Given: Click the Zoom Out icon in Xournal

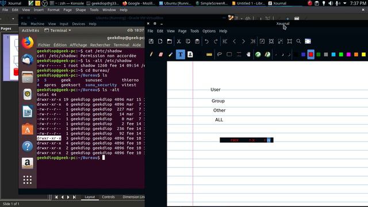Looking at the screenshot, I should click(x=262, y=41).
